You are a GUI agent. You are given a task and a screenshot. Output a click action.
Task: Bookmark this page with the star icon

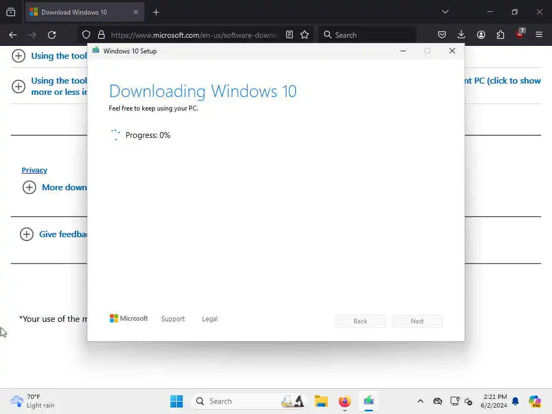(305, 35)
